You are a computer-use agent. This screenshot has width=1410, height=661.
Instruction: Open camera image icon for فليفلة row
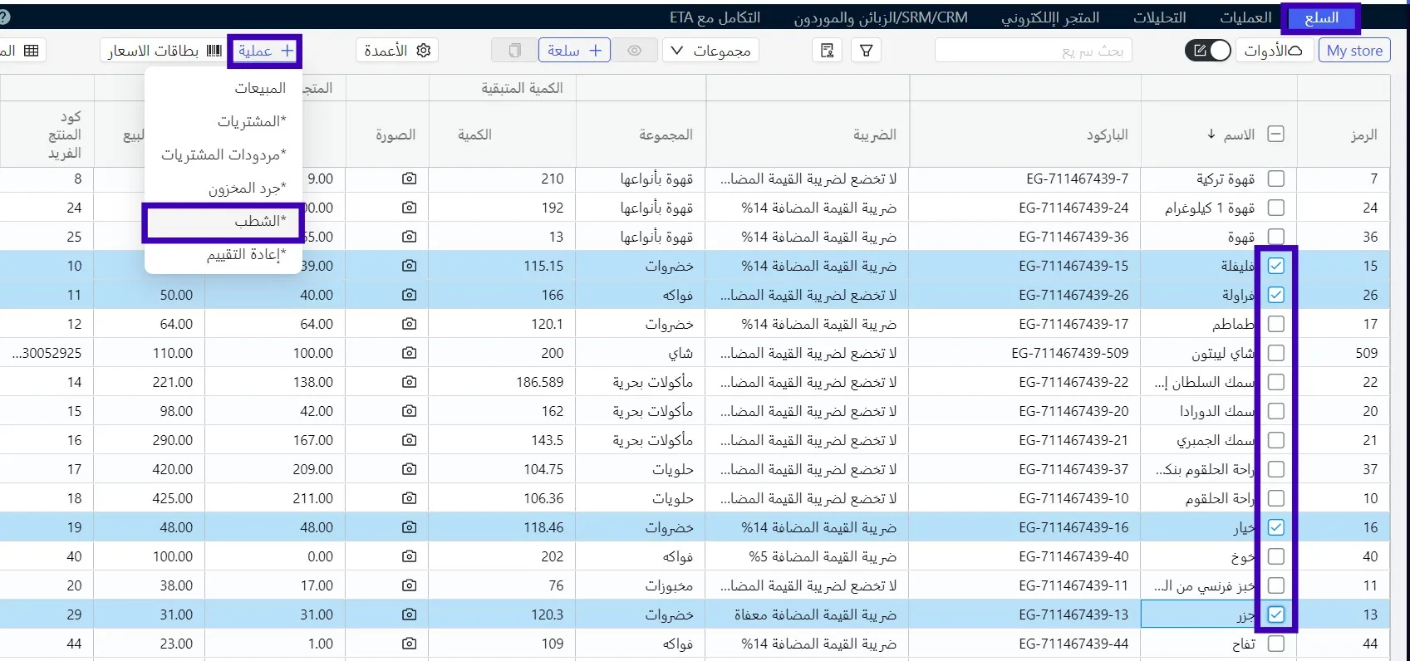409,266
